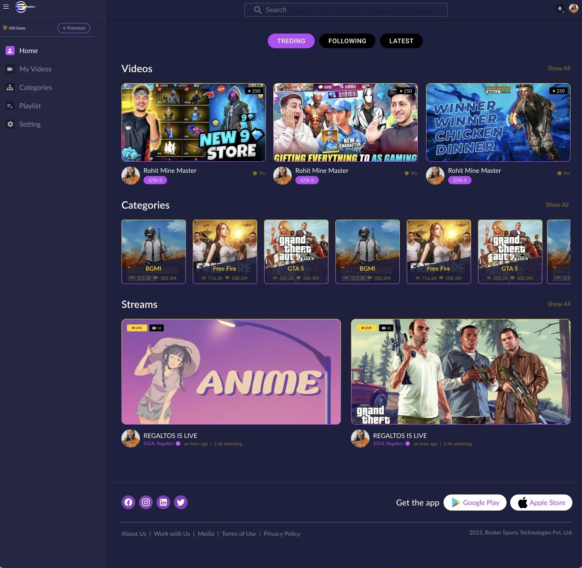The image size is (582, 568).
Task: Open the first Free Fire category card
Action: 225,252
